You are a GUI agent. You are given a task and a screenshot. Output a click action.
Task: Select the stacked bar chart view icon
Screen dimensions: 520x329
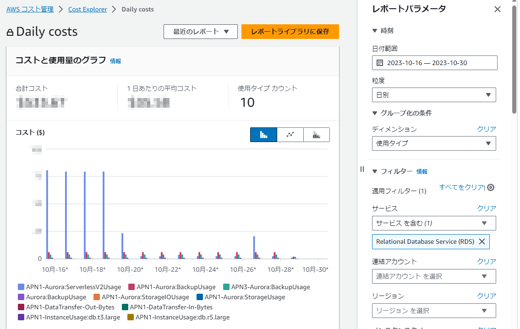tap(317, 134)
